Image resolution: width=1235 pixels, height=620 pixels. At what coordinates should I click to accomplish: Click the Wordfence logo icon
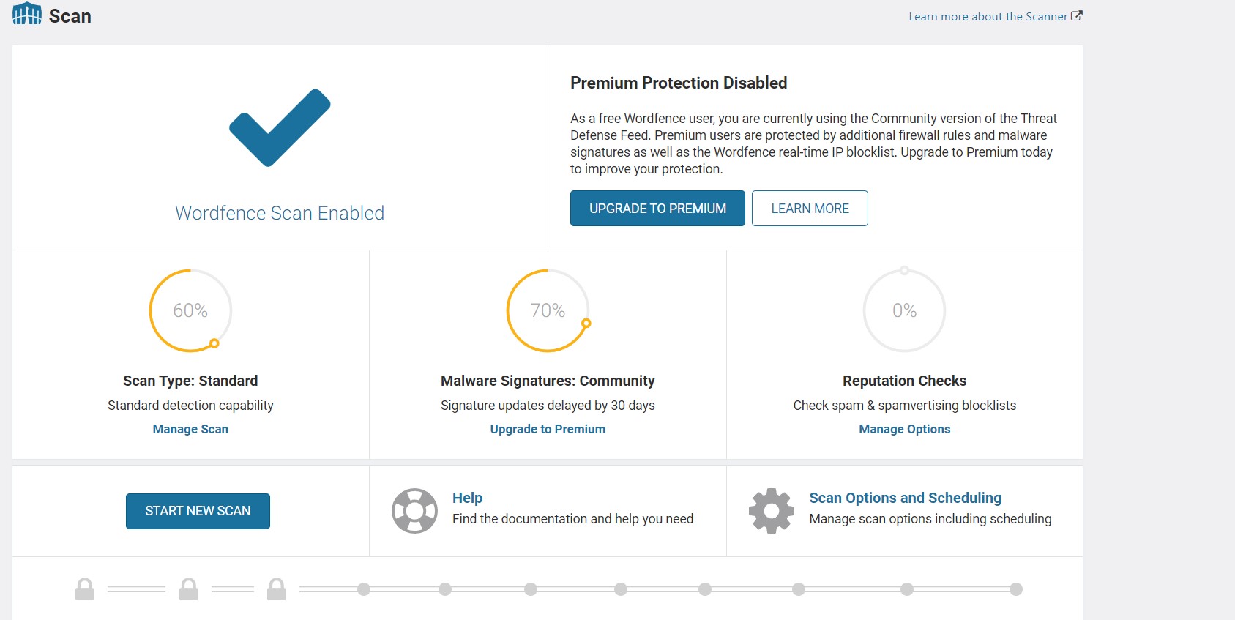coord(27,14)
